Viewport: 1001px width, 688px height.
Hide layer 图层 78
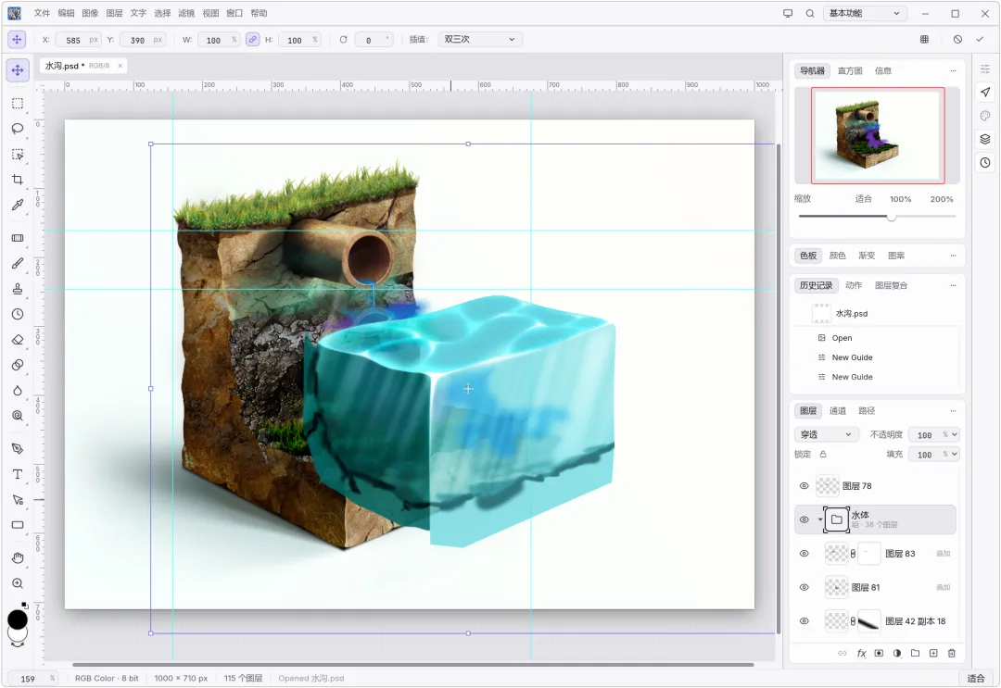804,486
